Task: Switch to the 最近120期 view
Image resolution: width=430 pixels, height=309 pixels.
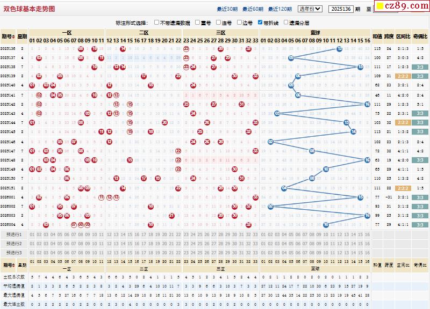Action: point(279,9)
